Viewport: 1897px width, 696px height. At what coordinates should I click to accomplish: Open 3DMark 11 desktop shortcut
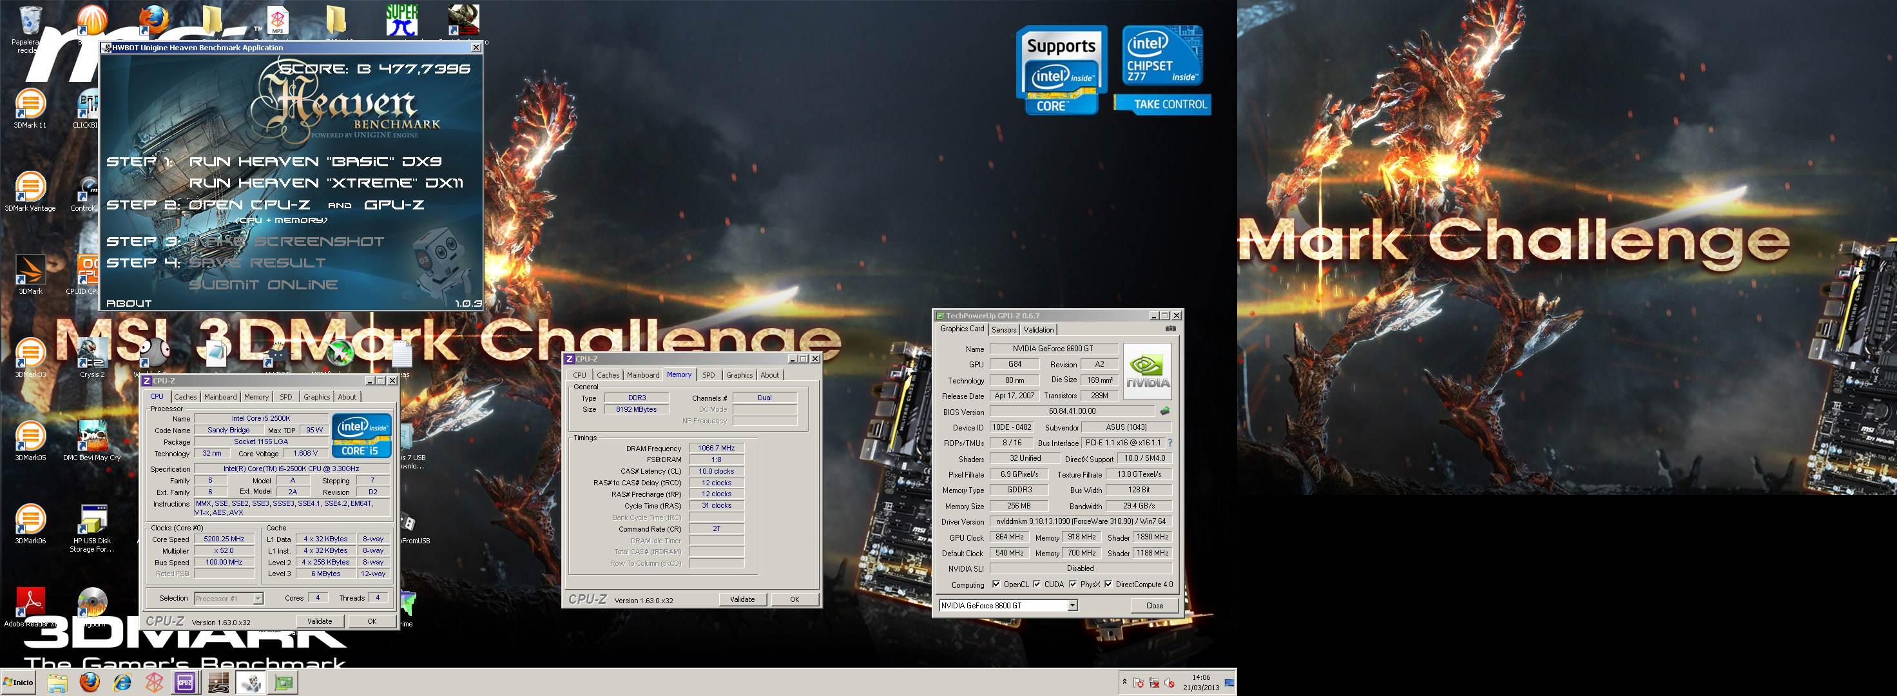click(x=30, y=108)
